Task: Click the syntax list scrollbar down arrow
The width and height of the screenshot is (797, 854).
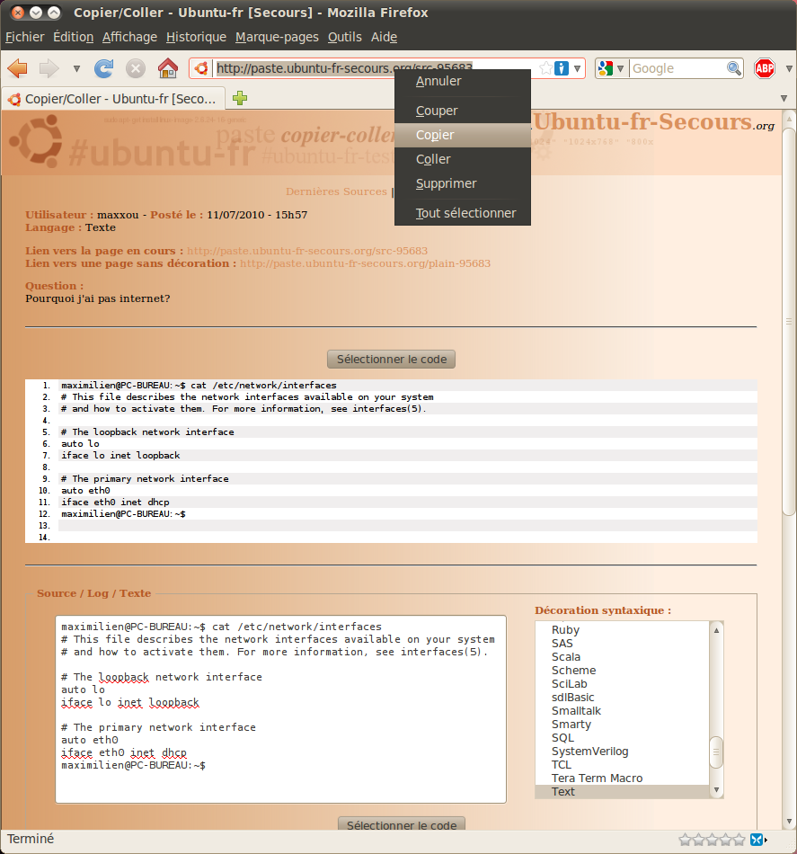Action: coord(716,790)
